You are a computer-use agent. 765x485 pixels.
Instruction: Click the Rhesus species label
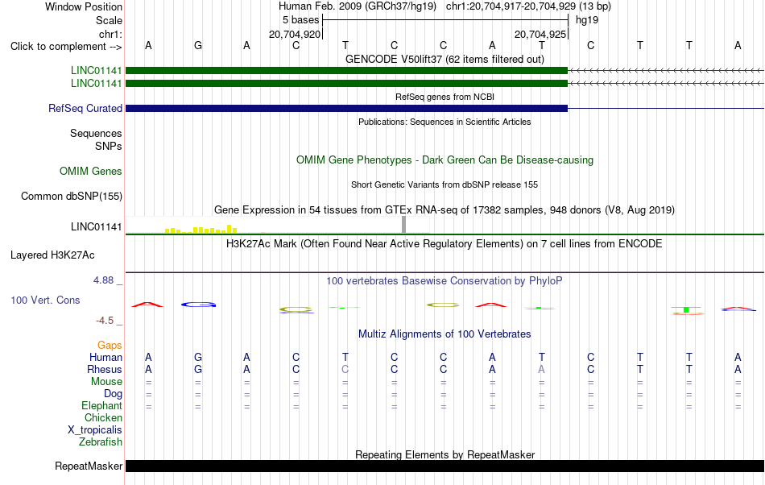105,369
